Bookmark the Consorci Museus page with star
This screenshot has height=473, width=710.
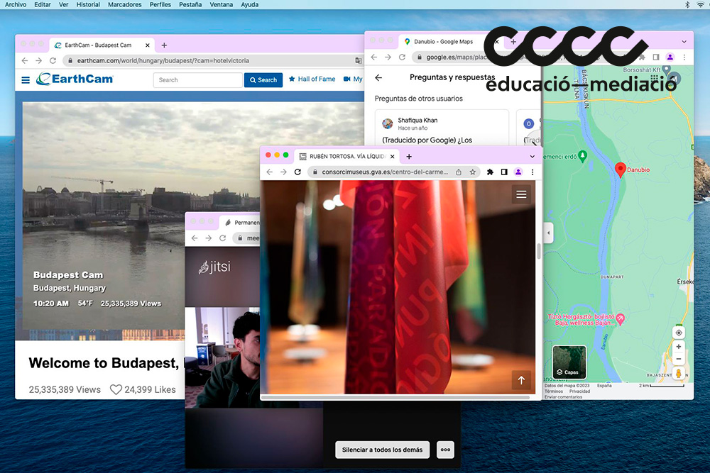coord(473,172)
